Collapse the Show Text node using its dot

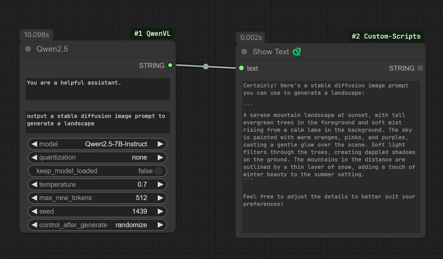click(244, 52)
